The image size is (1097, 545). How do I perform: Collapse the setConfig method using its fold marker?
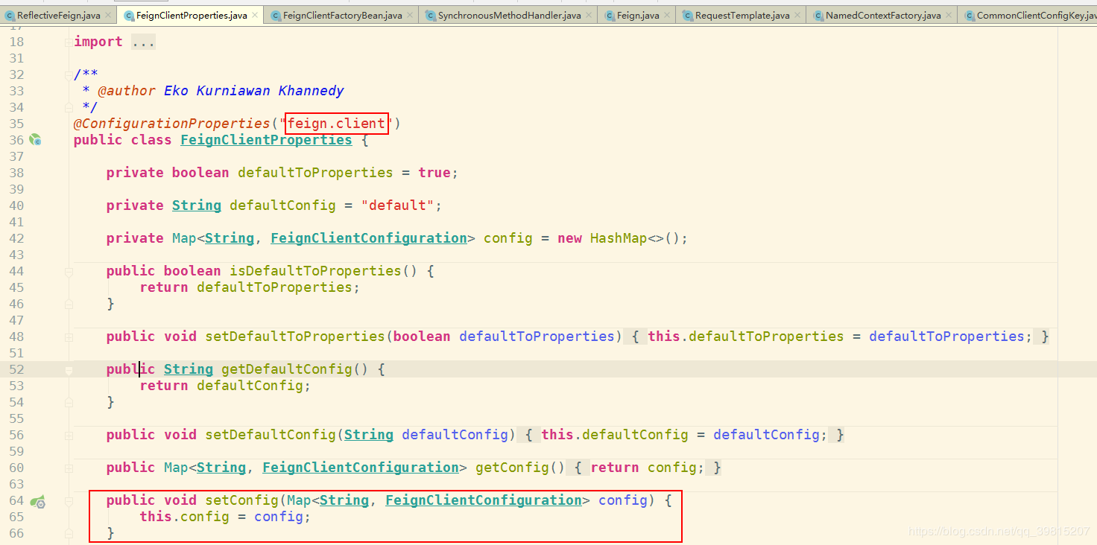(x=68, y=500)
